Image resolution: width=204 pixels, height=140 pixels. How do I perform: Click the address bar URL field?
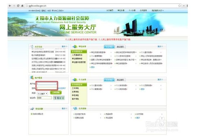pyautogui.click(x=102, y=6)
